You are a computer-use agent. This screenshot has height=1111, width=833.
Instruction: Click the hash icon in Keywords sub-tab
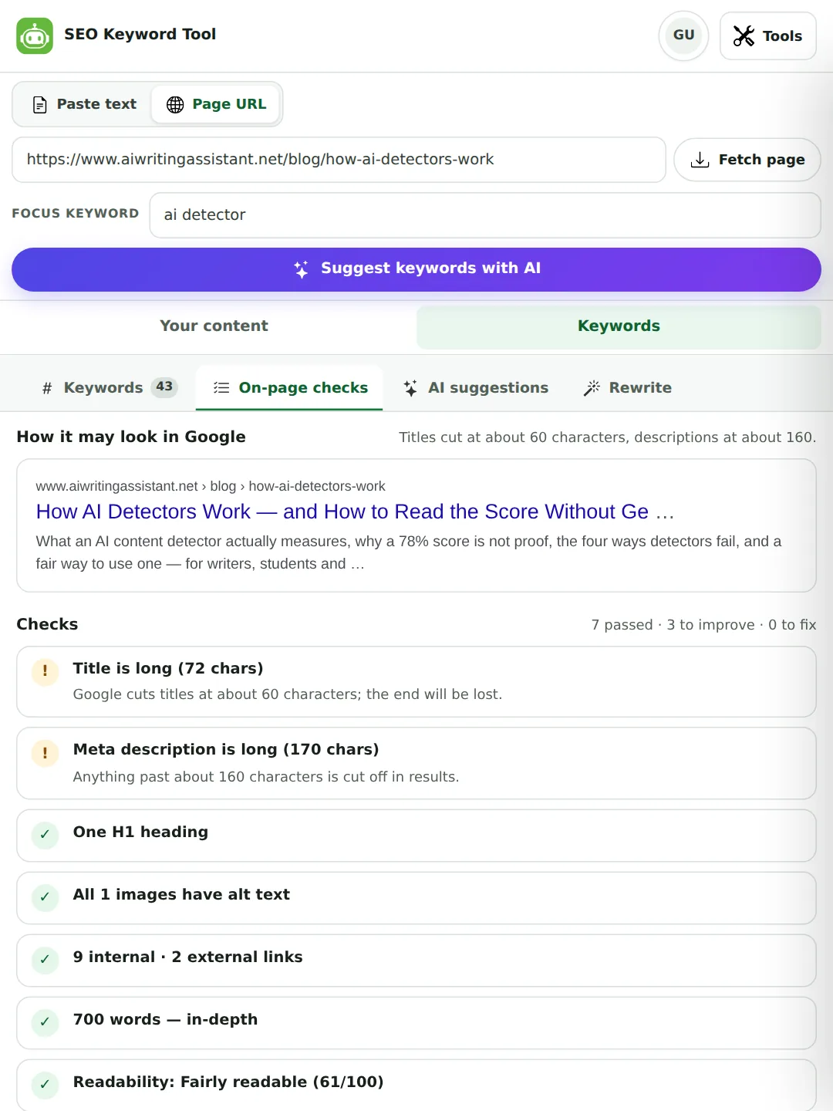(47, 388)
